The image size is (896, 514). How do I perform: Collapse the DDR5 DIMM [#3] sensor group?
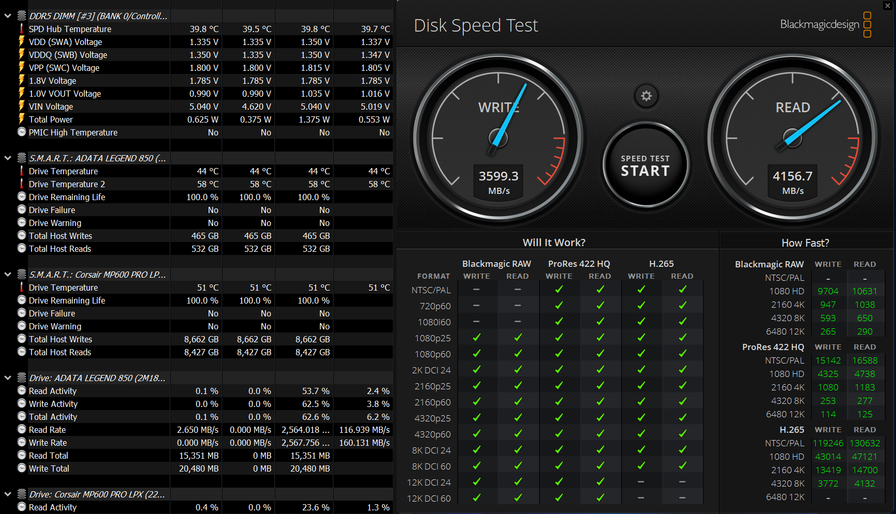[x=8, y=16]
